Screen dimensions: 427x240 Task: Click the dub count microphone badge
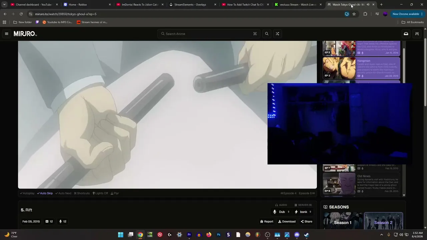pos(63,221)
